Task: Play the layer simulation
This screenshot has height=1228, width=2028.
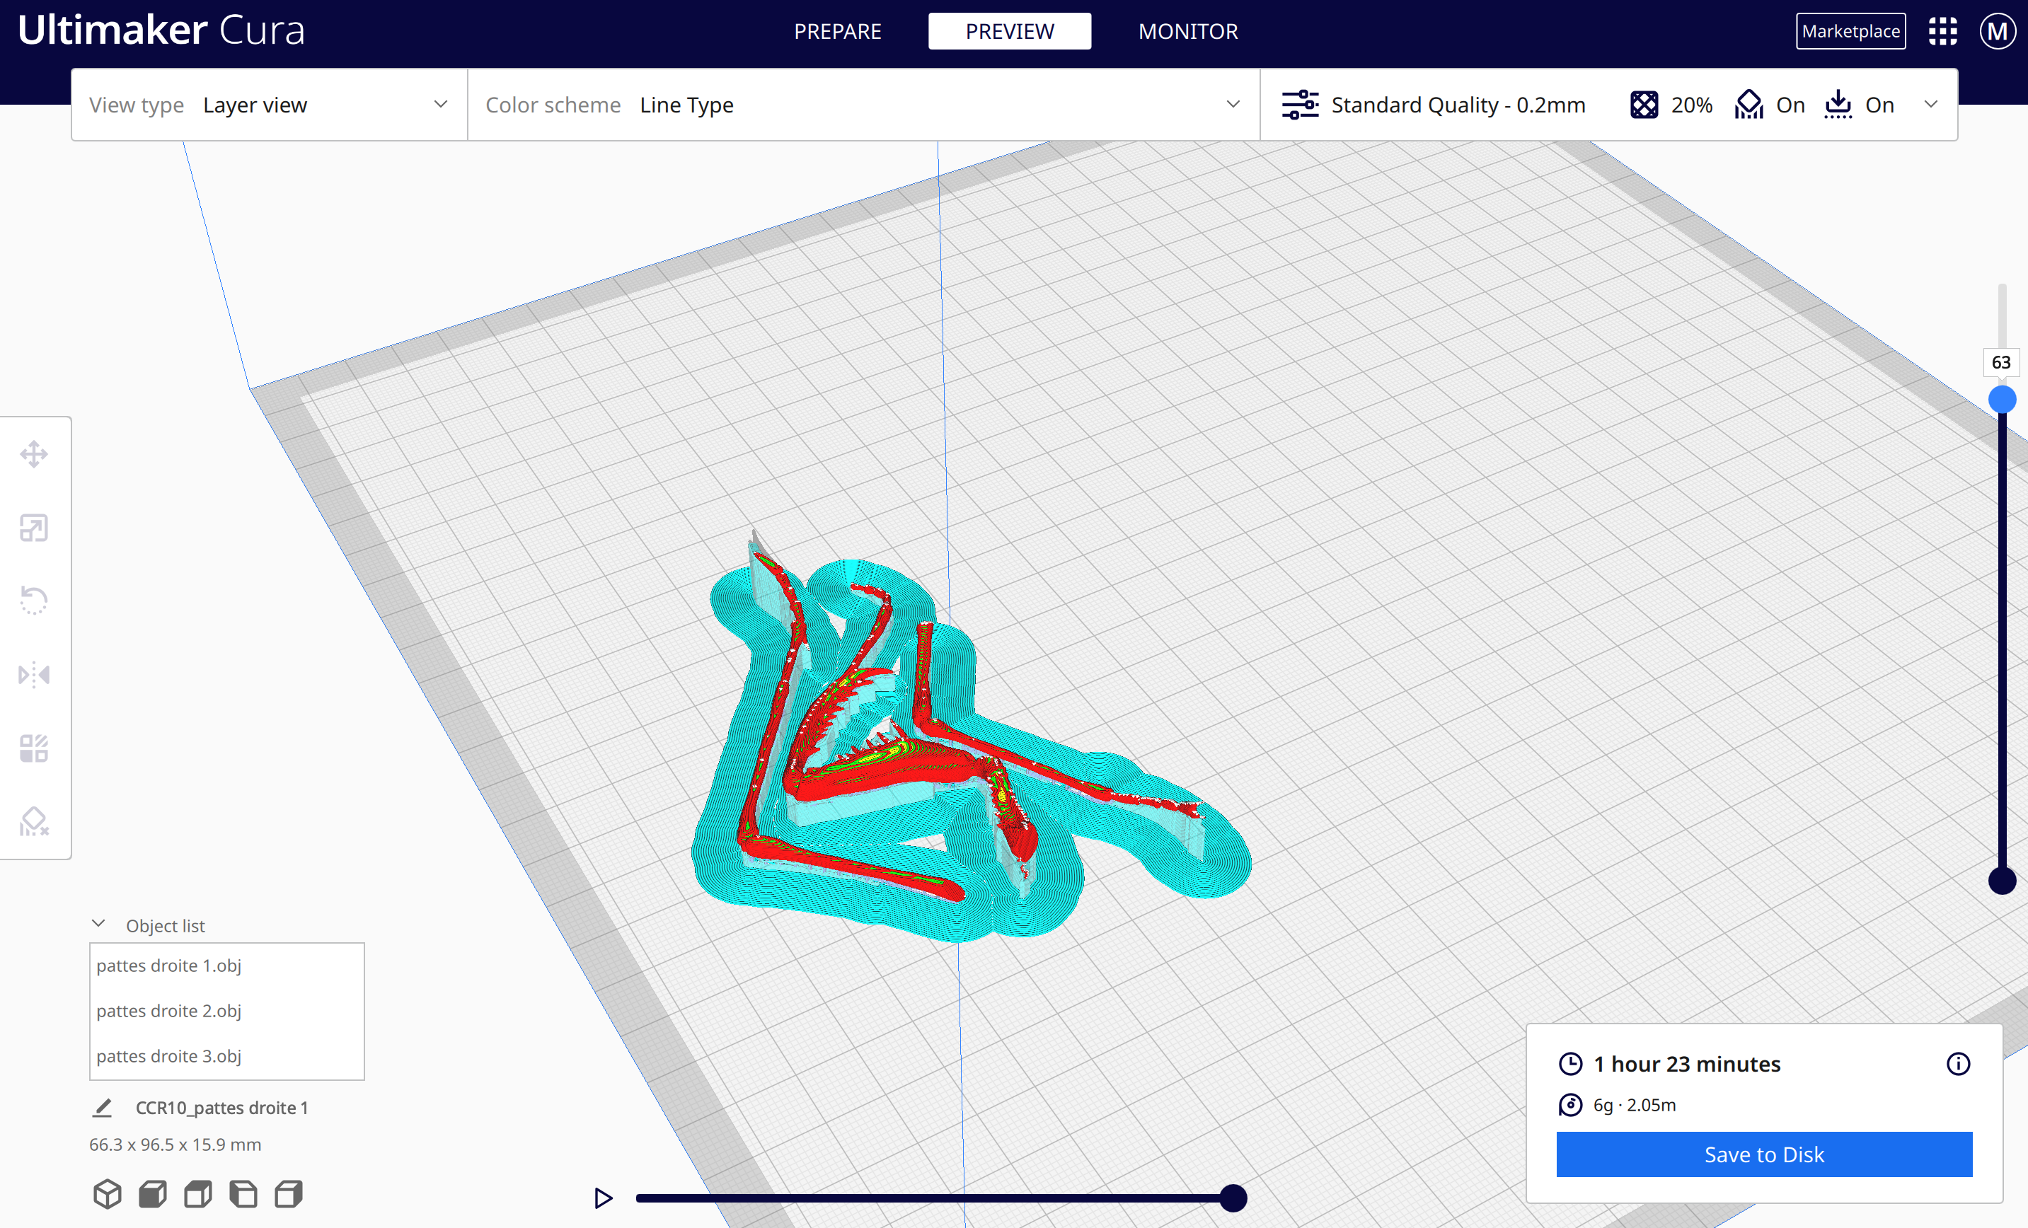Action: (604, 1198)
